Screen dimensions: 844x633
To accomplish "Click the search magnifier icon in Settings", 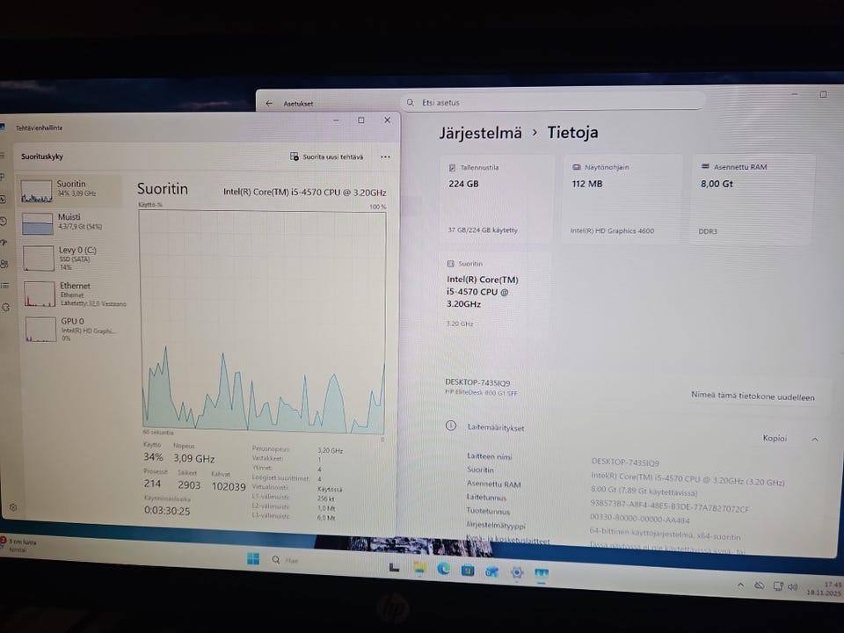I will coord(411,102).
